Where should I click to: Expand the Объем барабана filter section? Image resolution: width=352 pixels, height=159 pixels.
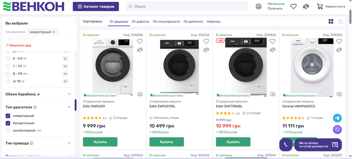click(x=69, y=94)
